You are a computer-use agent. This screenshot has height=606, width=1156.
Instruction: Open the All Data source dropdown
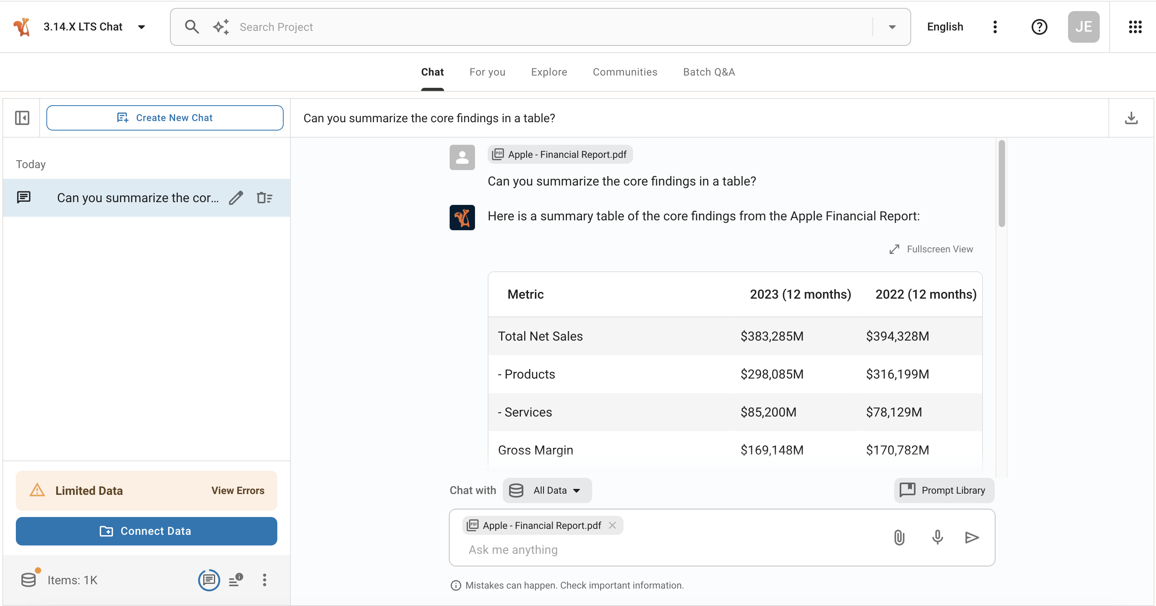(547, 490)
